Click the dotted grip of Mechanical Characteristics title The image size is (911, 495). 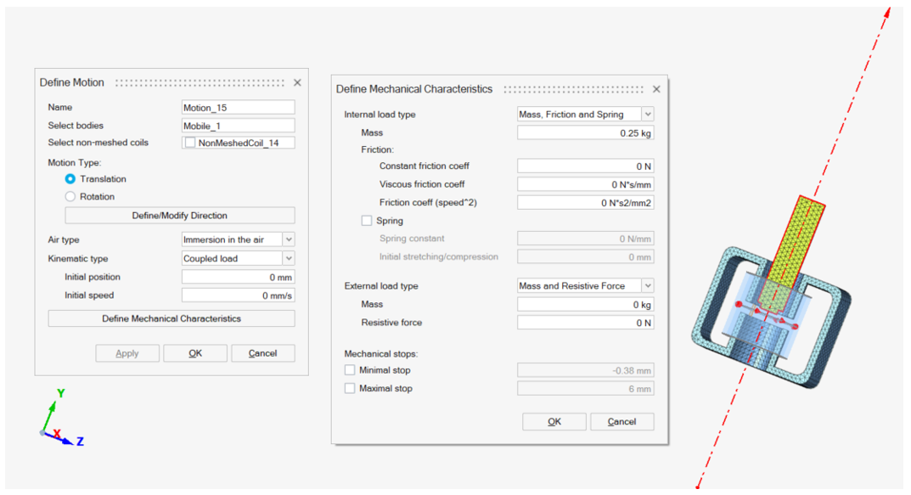click(x=573, y=89)
